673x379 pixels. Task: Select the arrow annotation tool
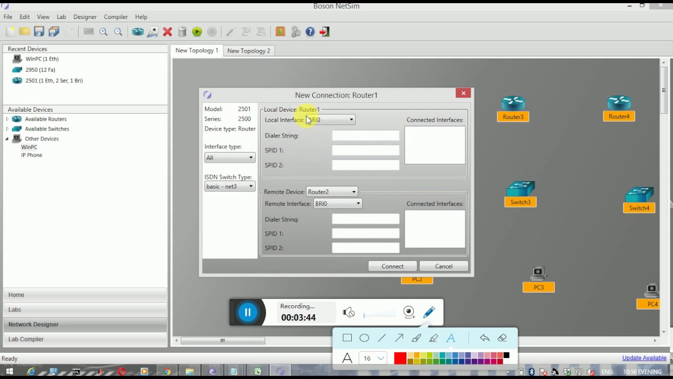[399, 338]
